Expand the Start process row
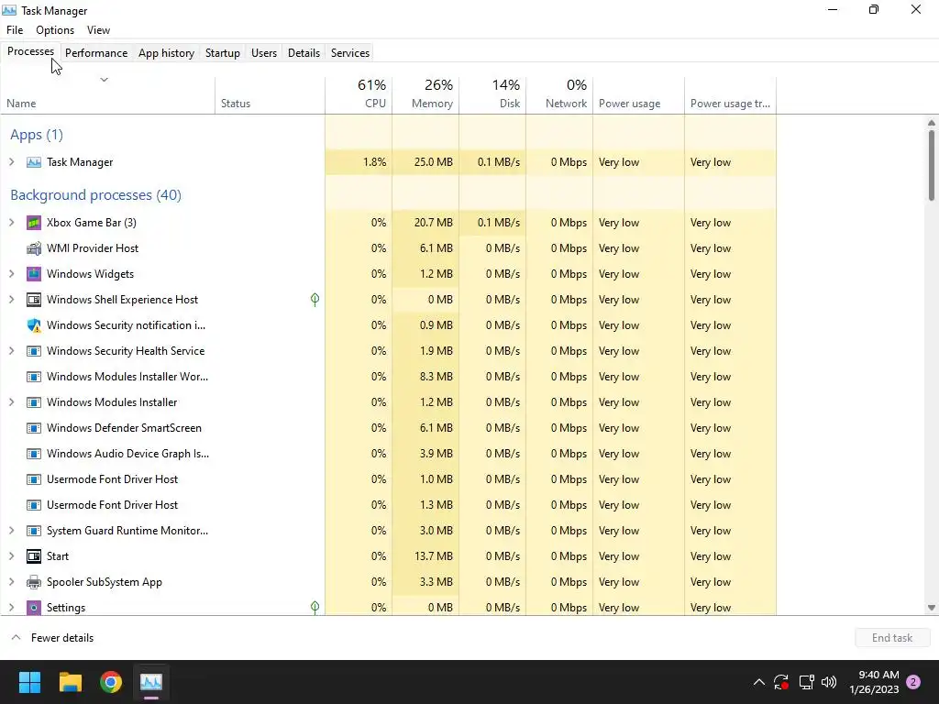The height and width of the screenshot is (704, 939). point(11,556)
